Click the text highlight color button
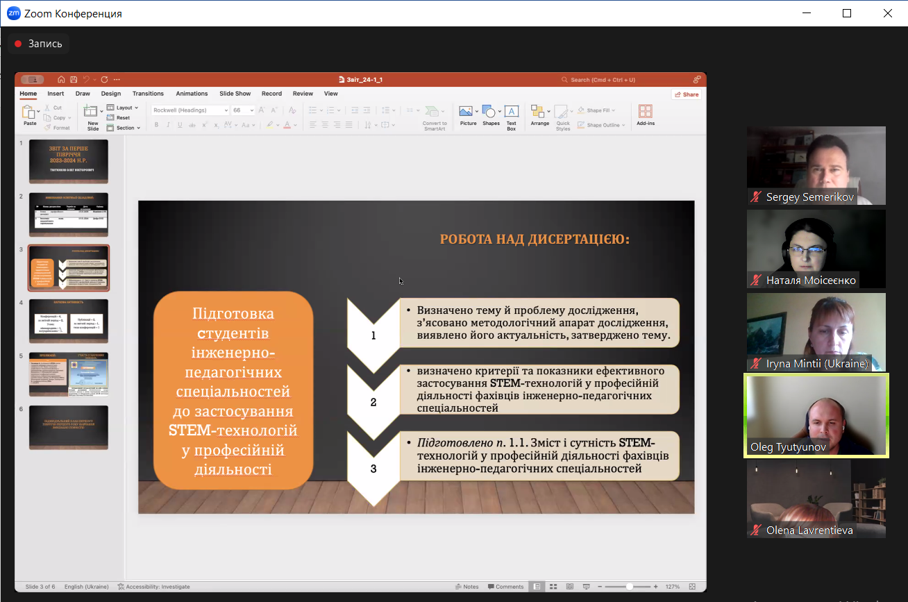Screen dimensions: 908x602 click(269, 125)
